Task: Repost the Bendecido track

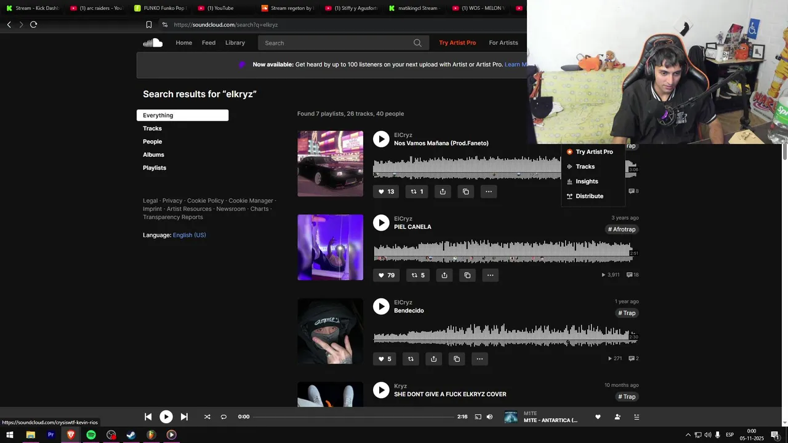Action: click(x=411, y=359)
